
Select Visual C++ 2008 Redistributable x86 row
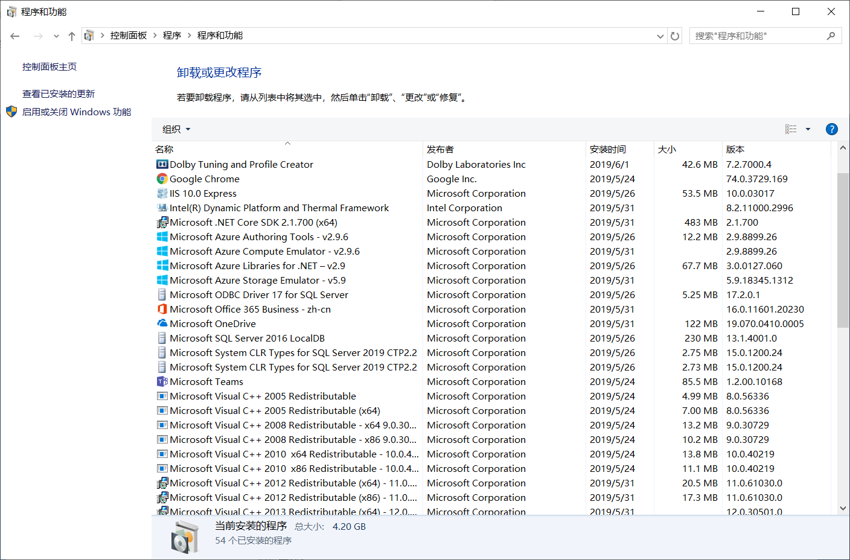(491, 439)
